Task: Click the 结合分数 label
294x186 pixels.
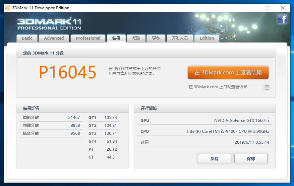Action: click(x=31, y=133)
